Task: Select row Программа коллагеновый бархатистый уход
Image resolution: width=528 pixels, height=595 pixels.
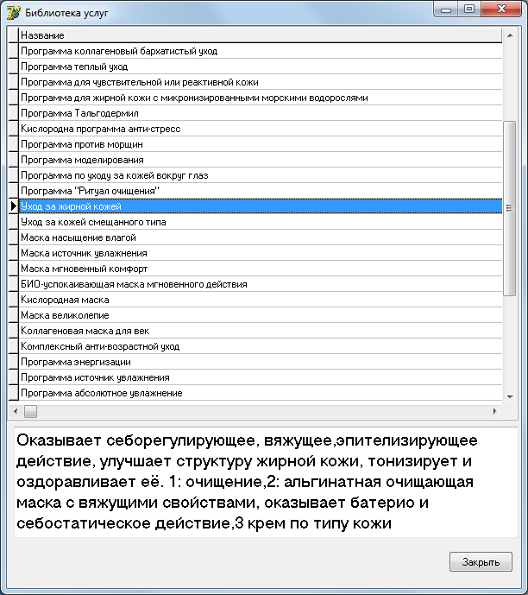Action: pos(261,51)
